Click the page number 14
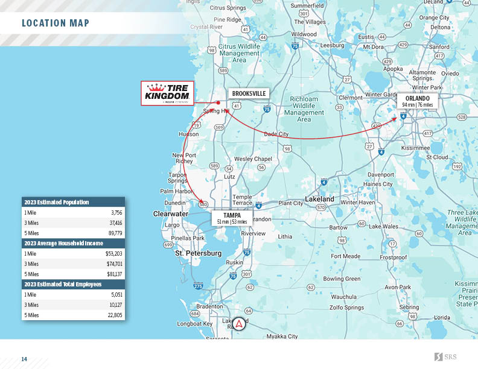Viewport: 478px width, 369px height. point(24,359)
